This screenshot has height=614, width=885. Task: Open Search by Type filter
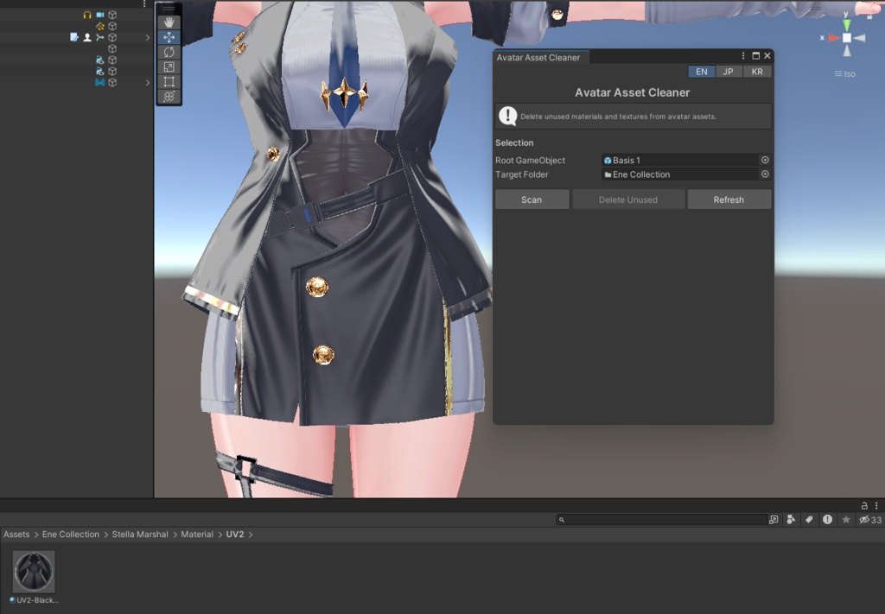point(791,519)
